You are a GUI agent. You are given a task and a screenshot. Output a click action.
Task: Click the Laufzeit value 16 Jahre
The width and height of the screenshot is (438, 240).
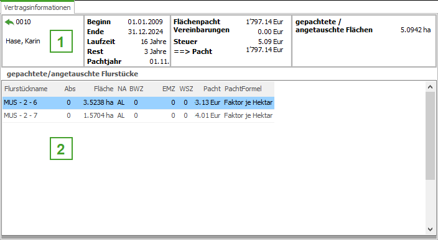pos(154,42)
